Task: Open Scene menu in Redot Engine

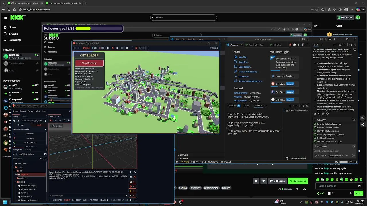Action: click(15, 111)
